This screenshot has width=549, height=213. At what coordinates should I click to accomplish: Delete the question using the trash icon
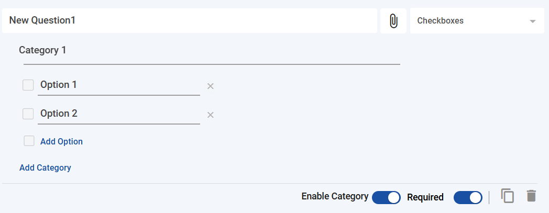click(x=531, y=196)
